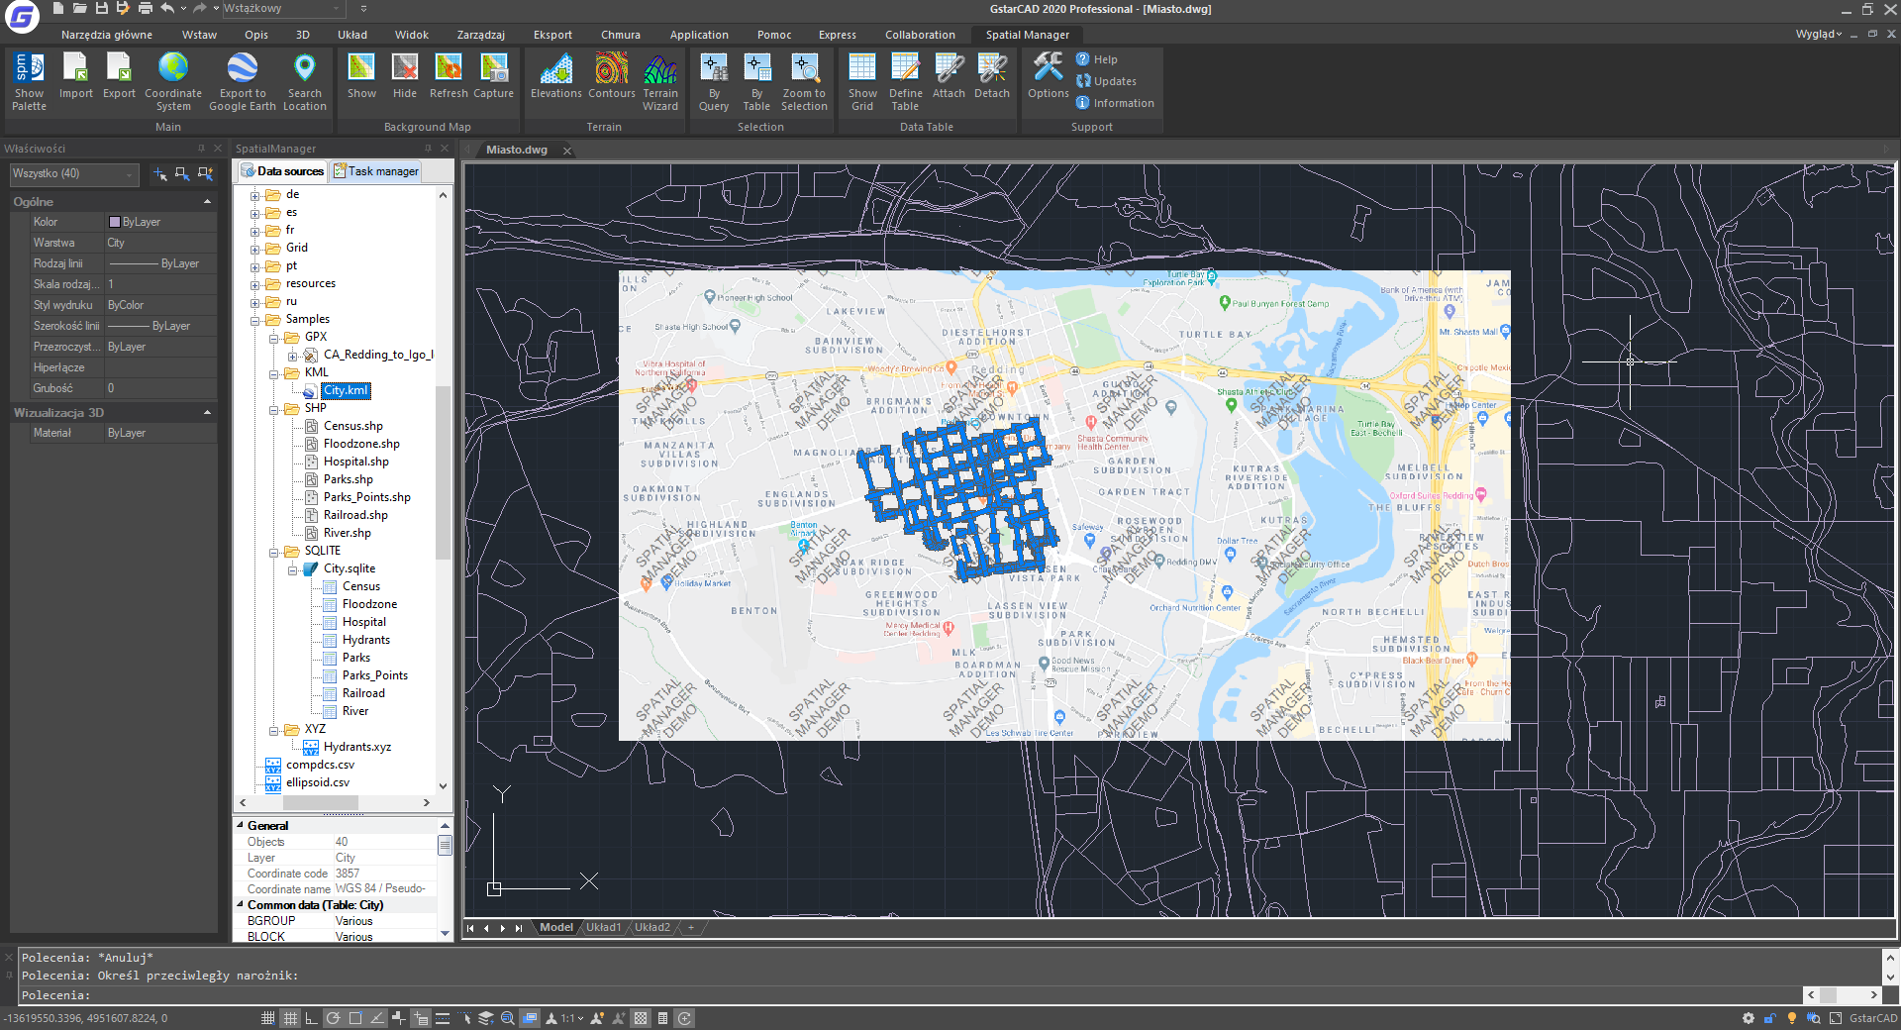Select the Układ1 layout tab
Viewport: 1901px width, 1030px height.
coord(603,928)
